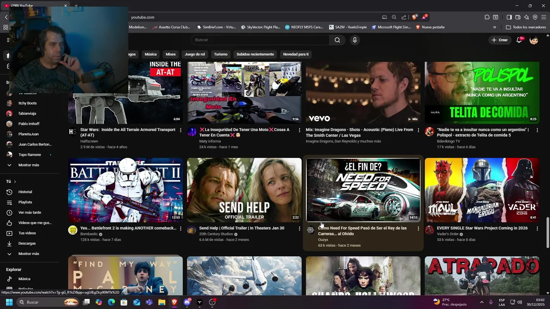Open the NEOFLY MSFS Care... bookmark
Image resolution: width=550 pixels, height=309 pixels.
click(304, 27)
